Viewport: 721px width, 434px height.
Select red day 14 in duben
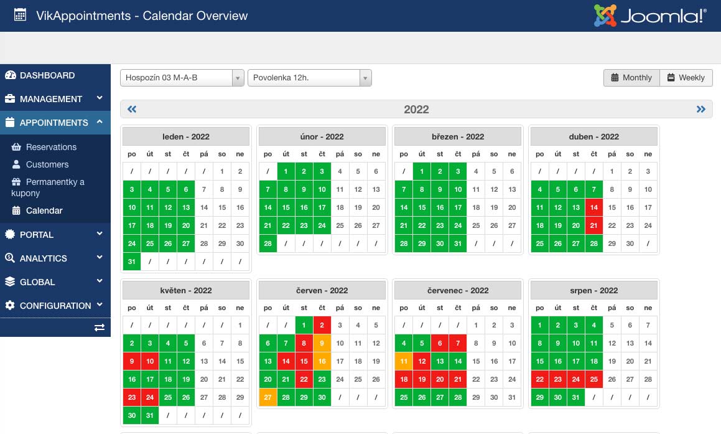pyautogui.click(x=593, y=207)
